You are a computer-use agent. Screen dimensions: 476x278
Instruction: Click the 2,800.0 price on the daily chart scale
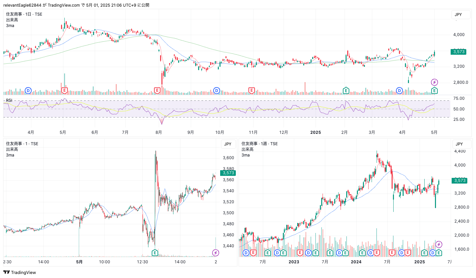[x=461, y=82]
